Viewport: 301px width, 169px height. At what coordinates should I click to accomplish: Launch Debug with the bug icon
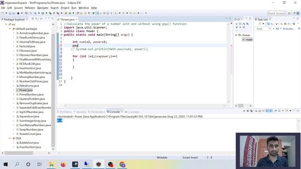(x=35, y=13)
